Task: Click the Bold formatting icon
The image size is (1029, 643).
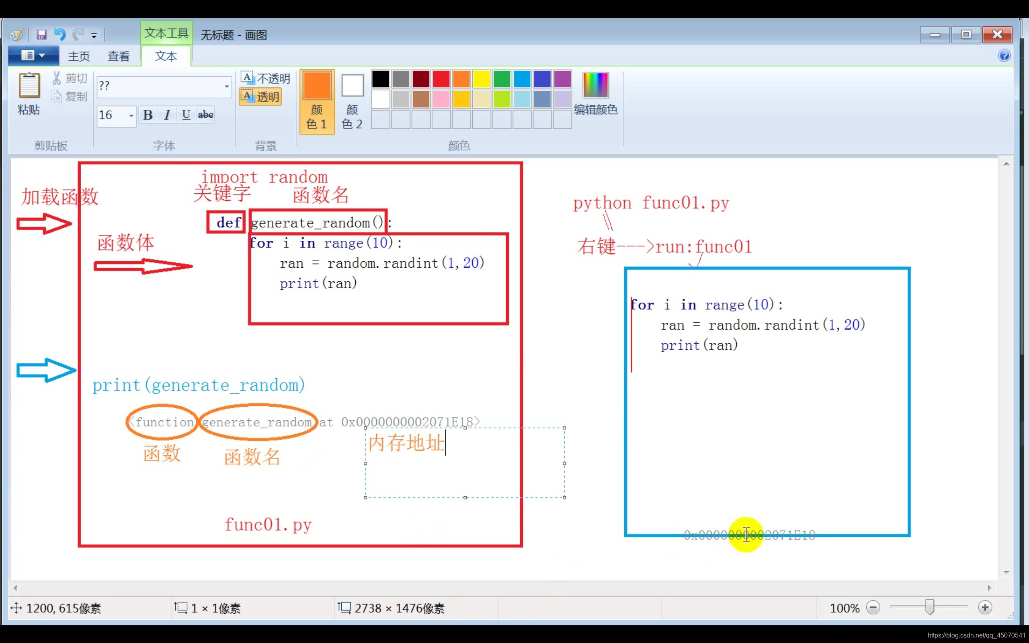Action: [x=148, y=115]
